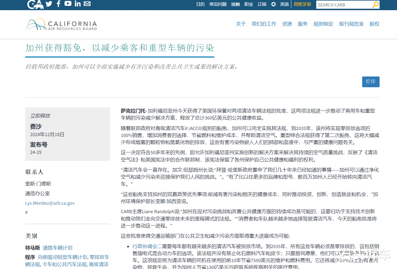Go to California Air Resources Board logo
This screenshot has height=269, width=397.
pos(62,25)
